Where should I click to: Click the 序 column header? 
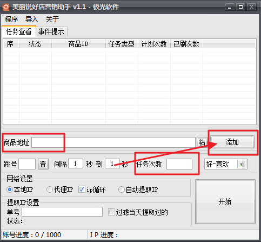click(11, 44)
